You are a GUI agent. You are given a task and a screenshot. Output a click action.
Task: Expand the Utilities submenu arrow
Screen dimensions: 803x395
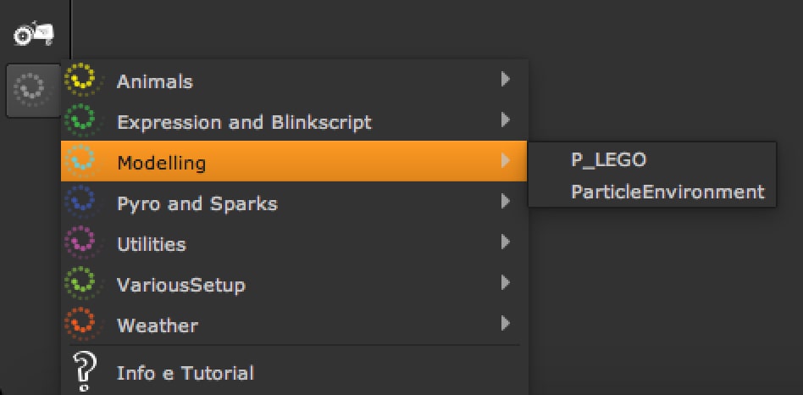[x=505, y=242]
